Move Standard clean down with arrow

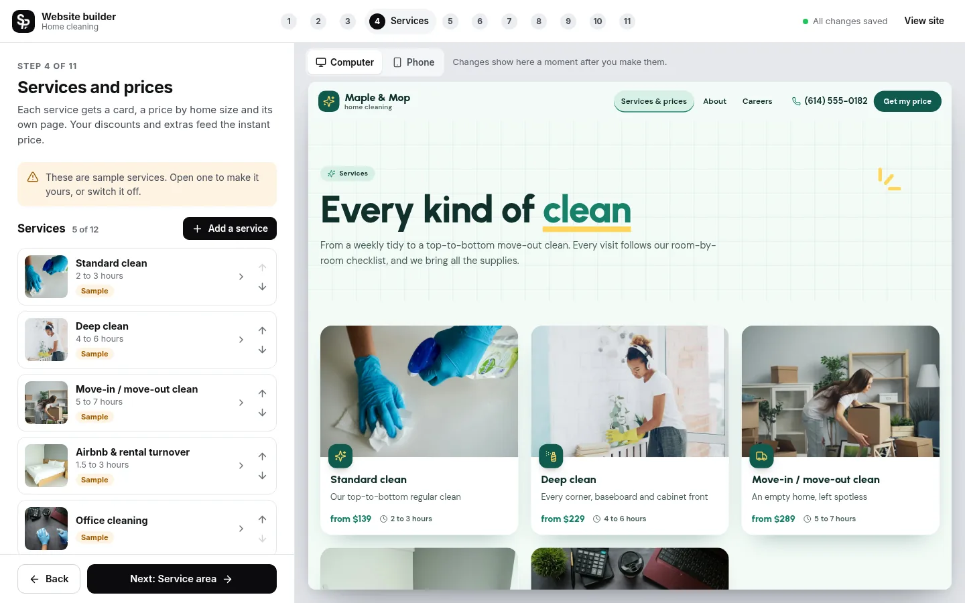pos(262,287)
